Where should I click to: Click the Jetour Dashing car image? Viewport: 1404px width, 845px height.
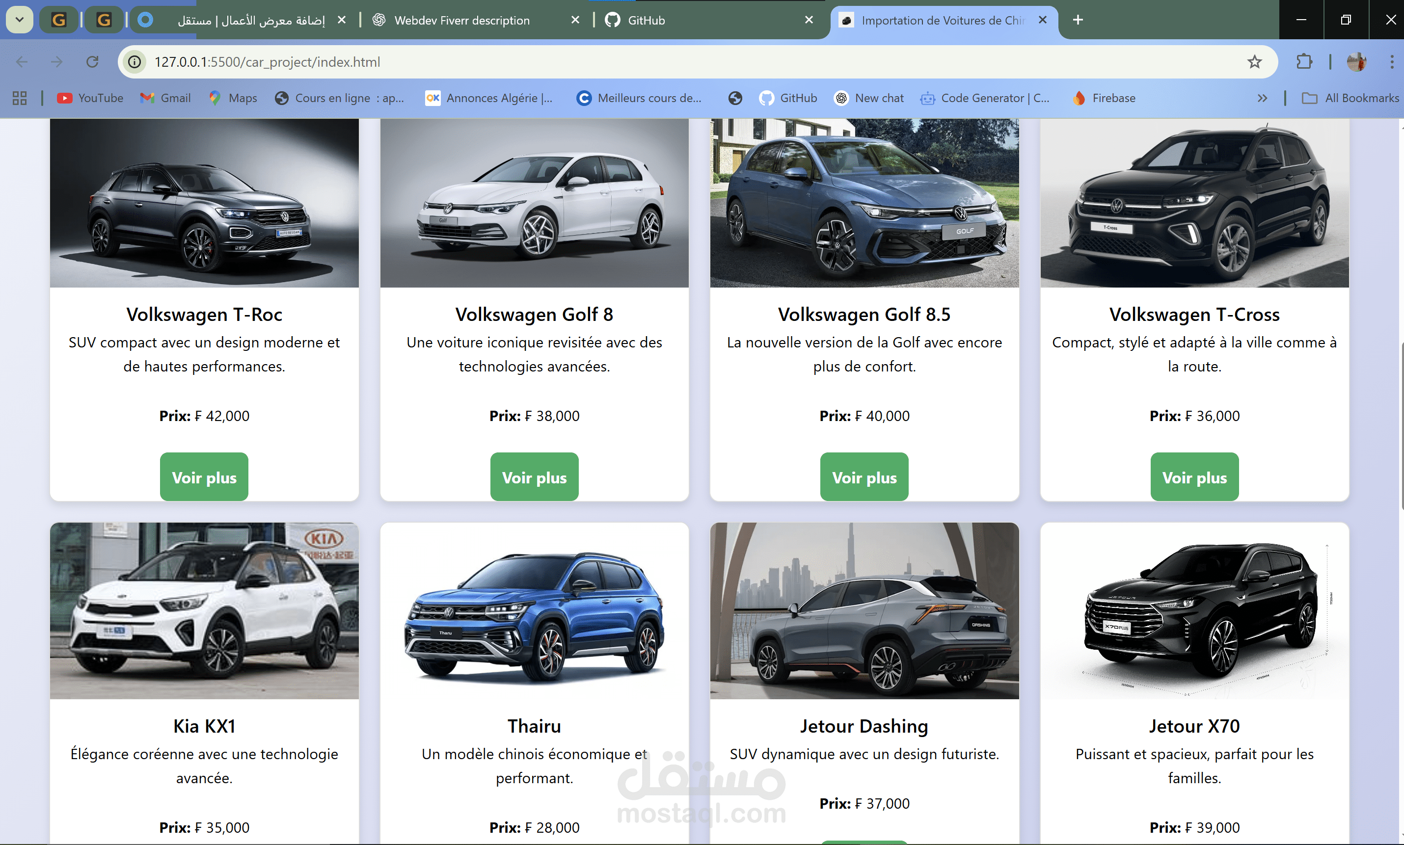(864, 610)
